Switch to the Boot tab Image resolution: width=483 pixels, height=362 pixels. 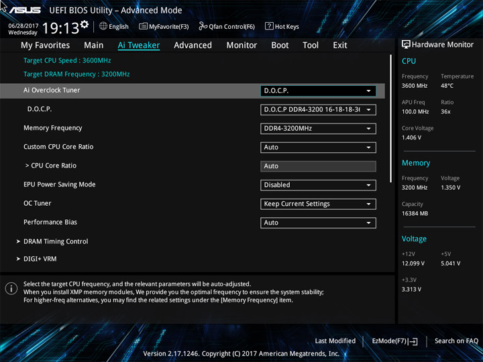[280, 46]
